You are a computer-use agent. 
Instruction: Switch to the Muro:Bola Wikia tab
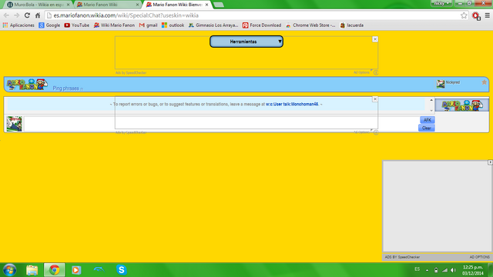pyautogui.click(x=39, y=5)
